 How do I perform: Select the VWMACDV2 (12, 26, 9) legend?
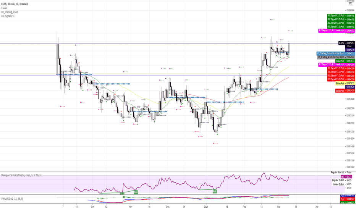pyautogui.click(x=12, y=199)
